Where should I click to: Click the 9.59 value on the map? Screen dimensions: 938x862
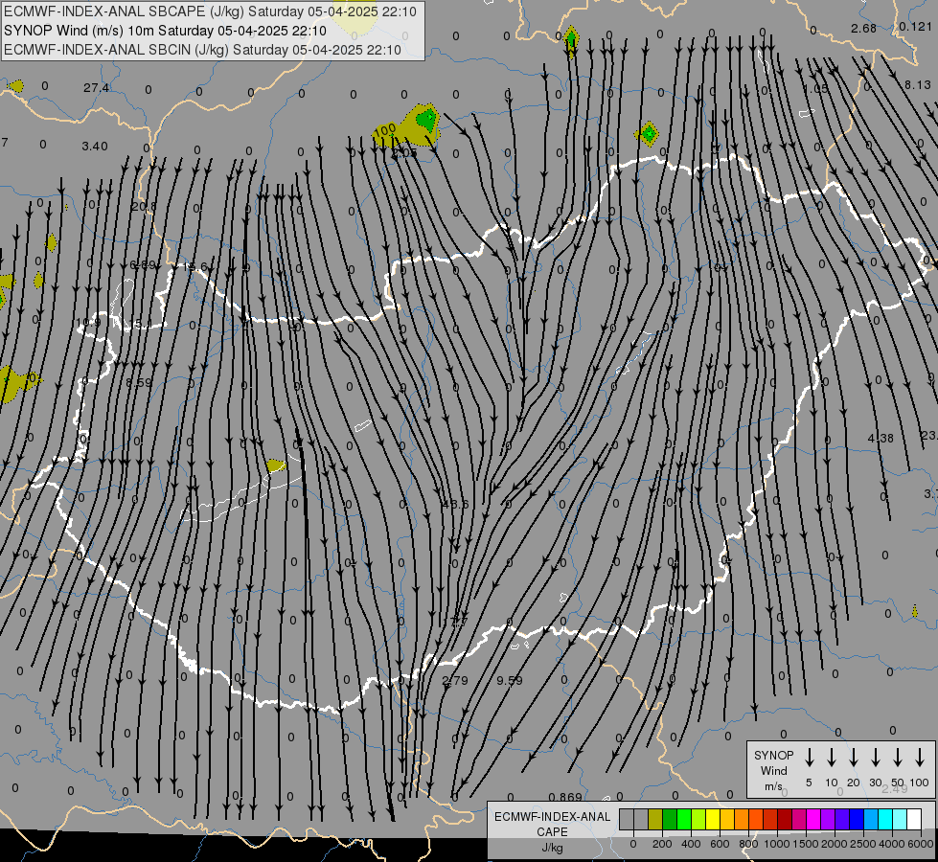pos(510,680)
